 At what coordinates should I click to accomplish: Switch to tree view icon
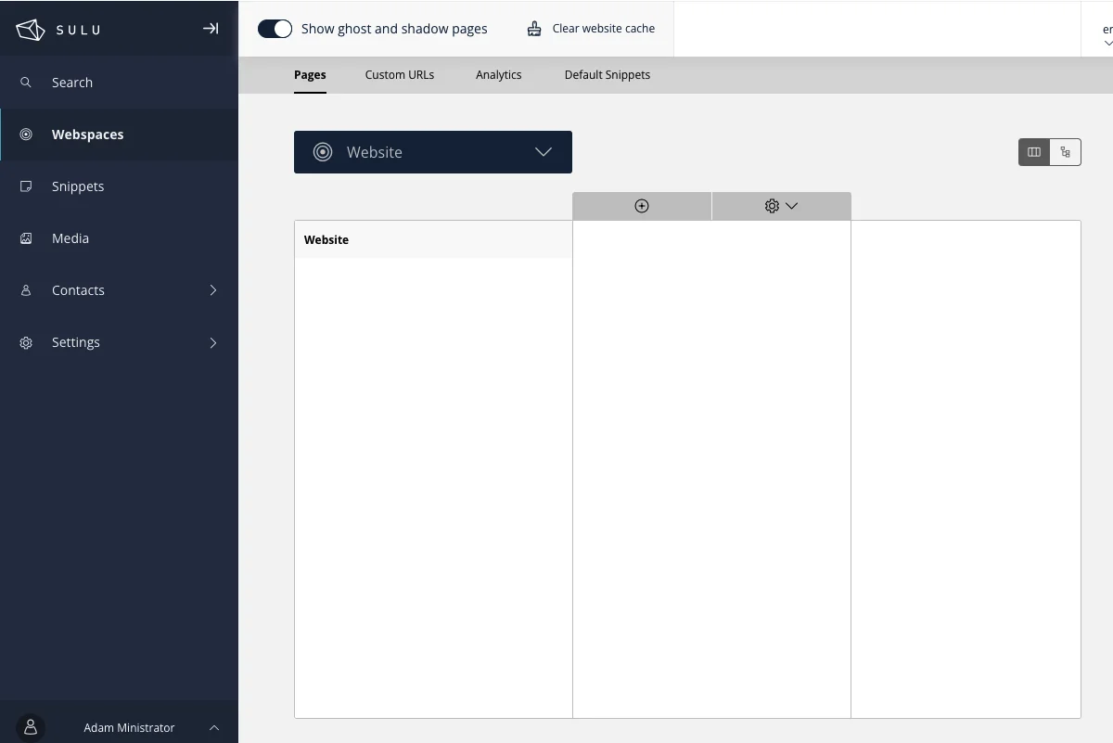[x=1066, y=152]
